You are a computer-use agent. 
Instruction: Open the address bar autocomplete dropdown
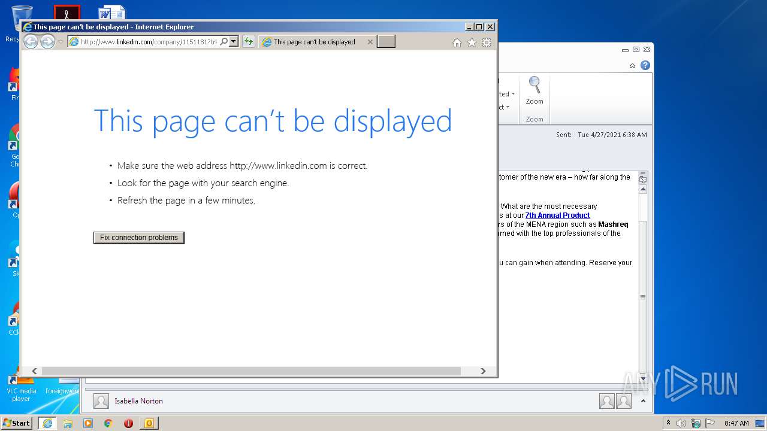(x=234, y=41)
